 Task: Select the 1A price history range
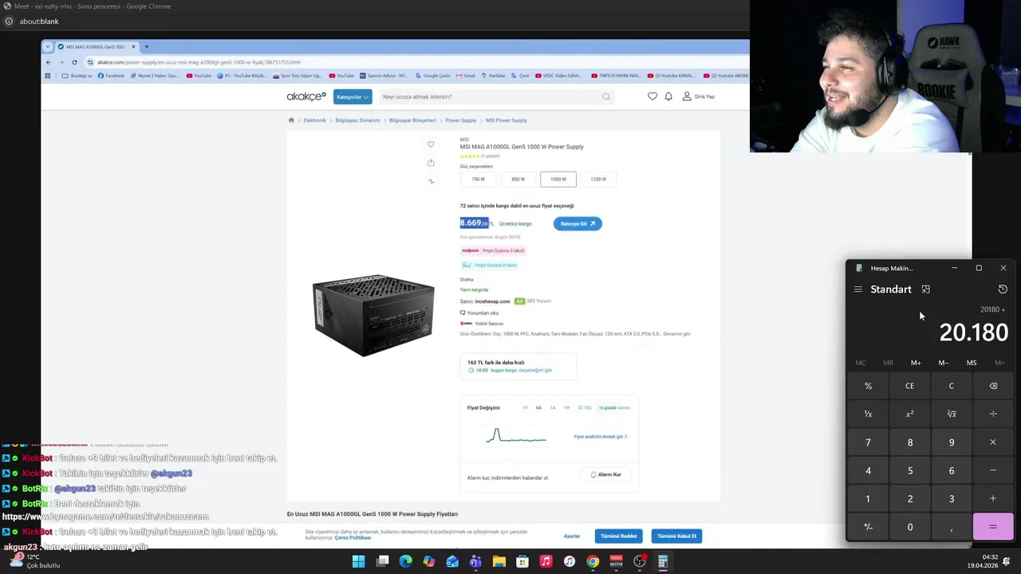coord(552,408)
